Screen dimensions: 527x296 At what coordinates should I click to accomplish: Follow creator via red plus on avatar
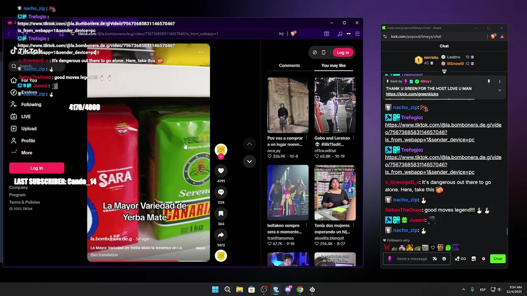tap(221, 157)
